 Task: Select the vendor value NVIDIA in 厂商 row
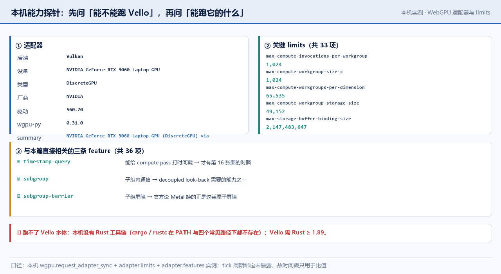tap(75, 96)
